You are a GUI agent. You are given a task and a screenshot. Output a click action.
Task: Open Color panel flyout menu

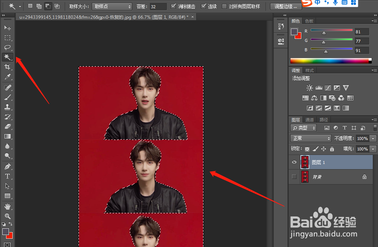[374, 21]
